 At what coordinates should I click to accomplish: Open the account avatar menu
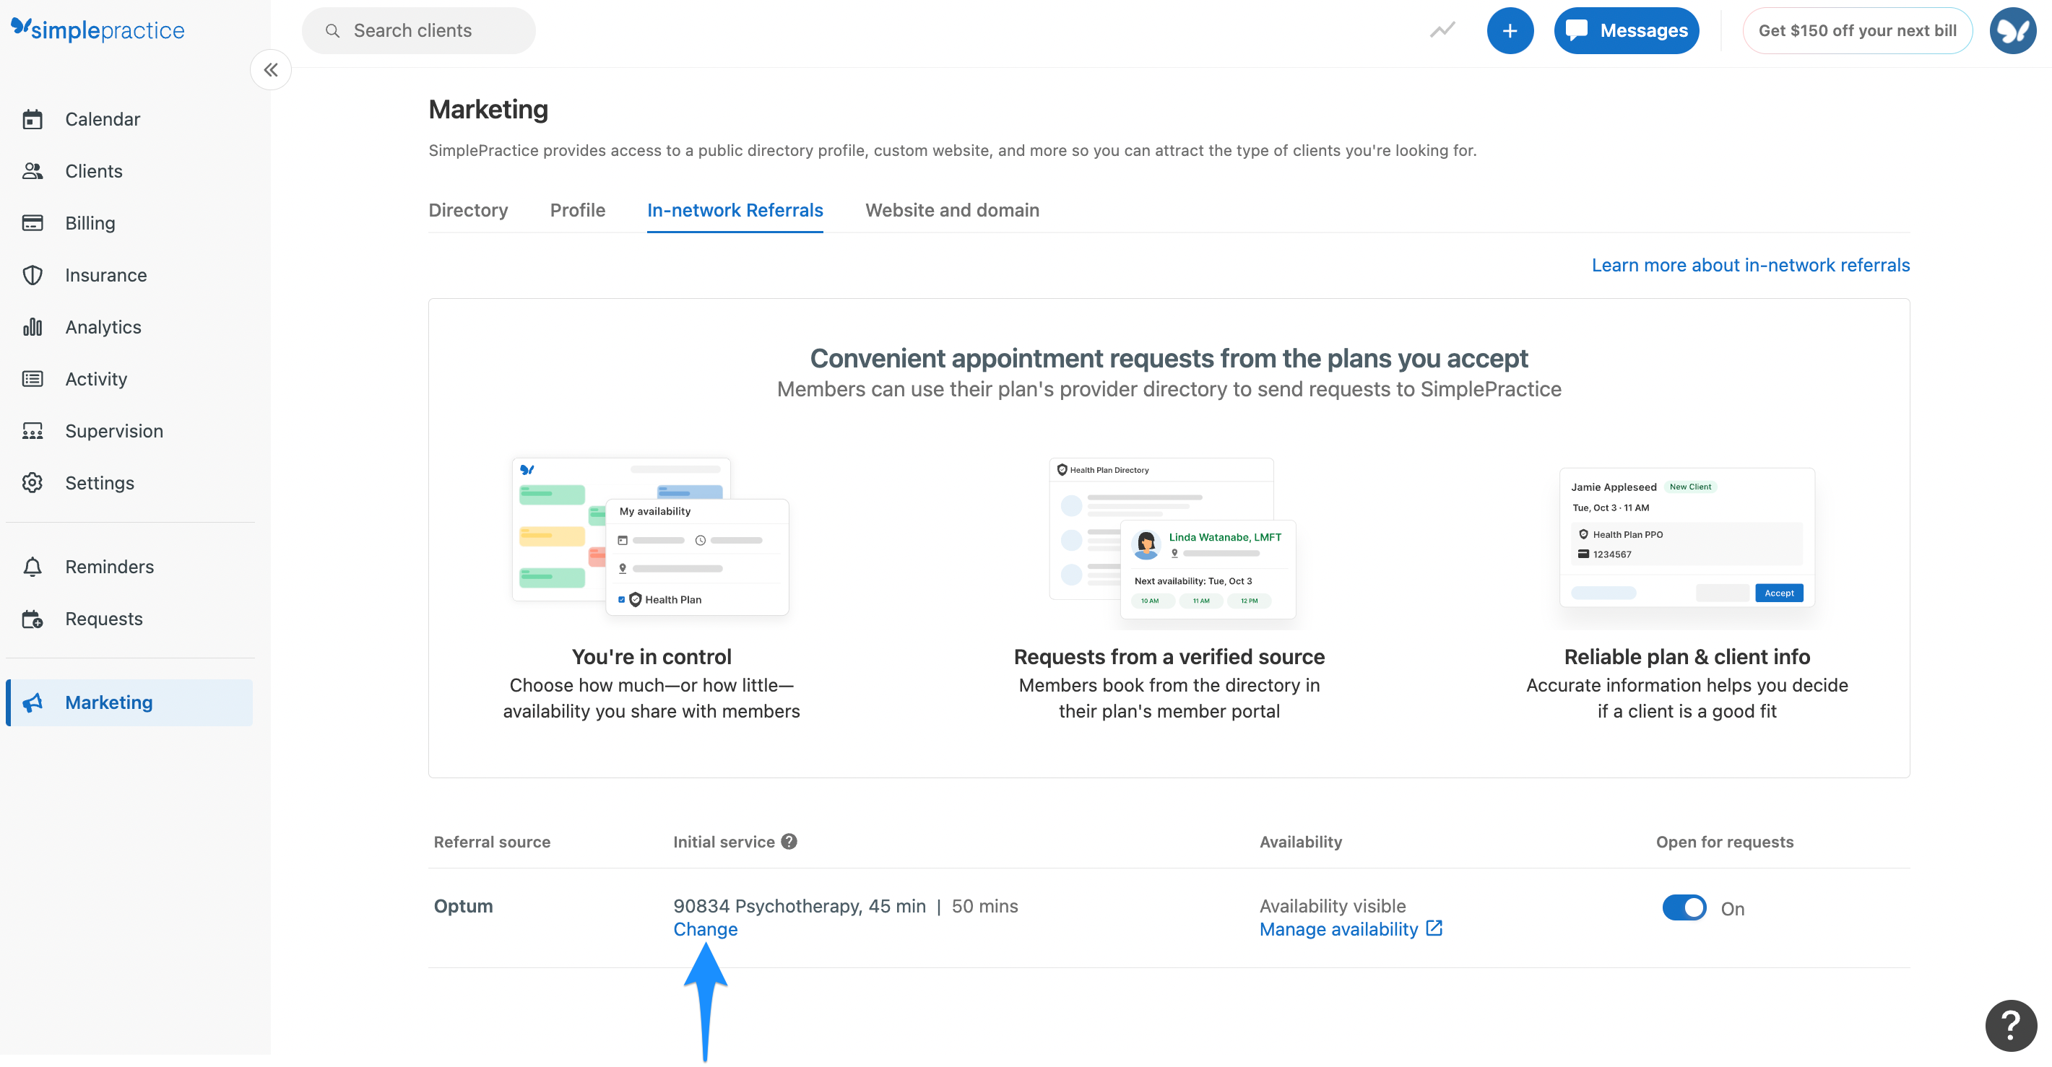(2013, 31)
